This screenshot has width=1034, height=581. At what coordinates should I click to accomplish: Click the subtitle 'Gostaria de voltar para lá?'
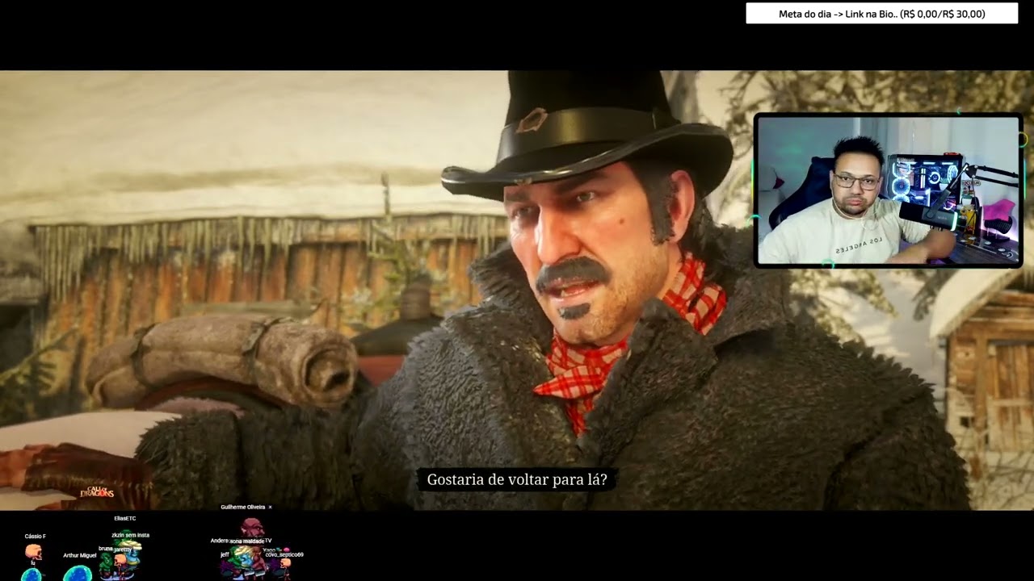[x=517, y=479]
